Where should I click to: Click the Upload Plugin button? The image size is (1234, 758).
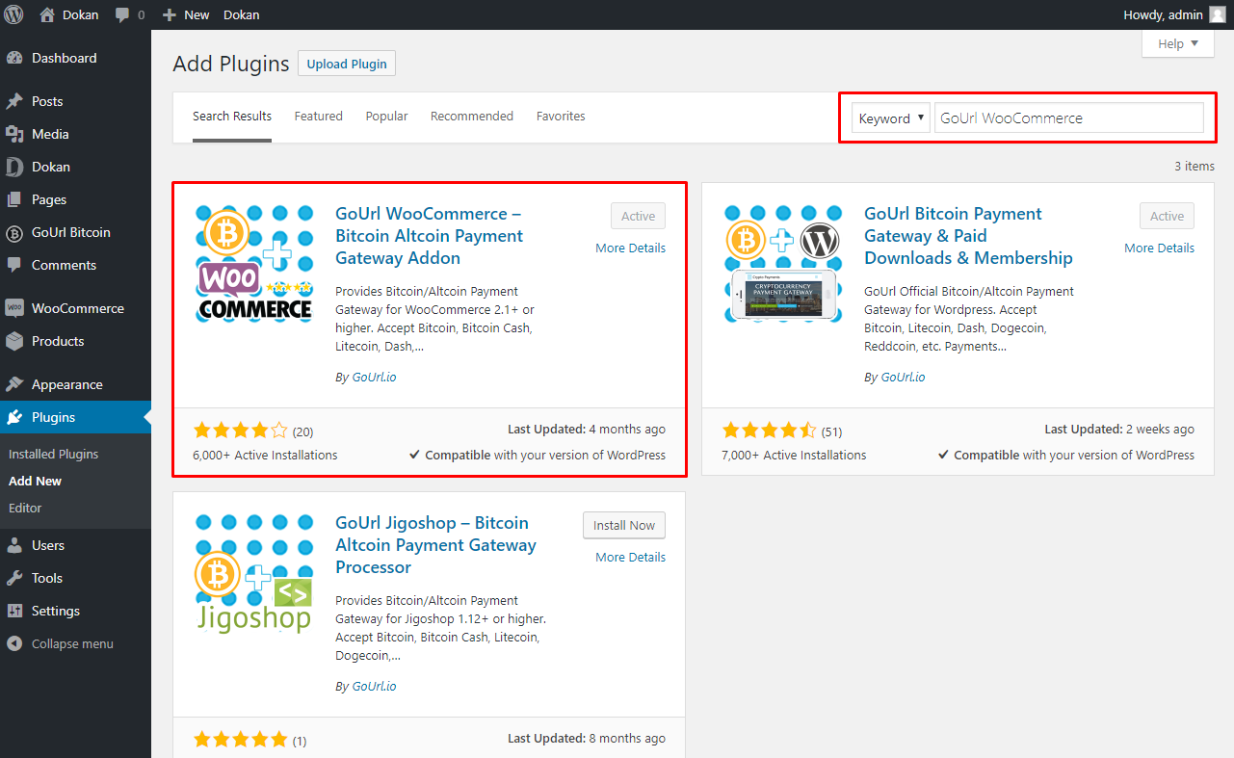(347, 64)
